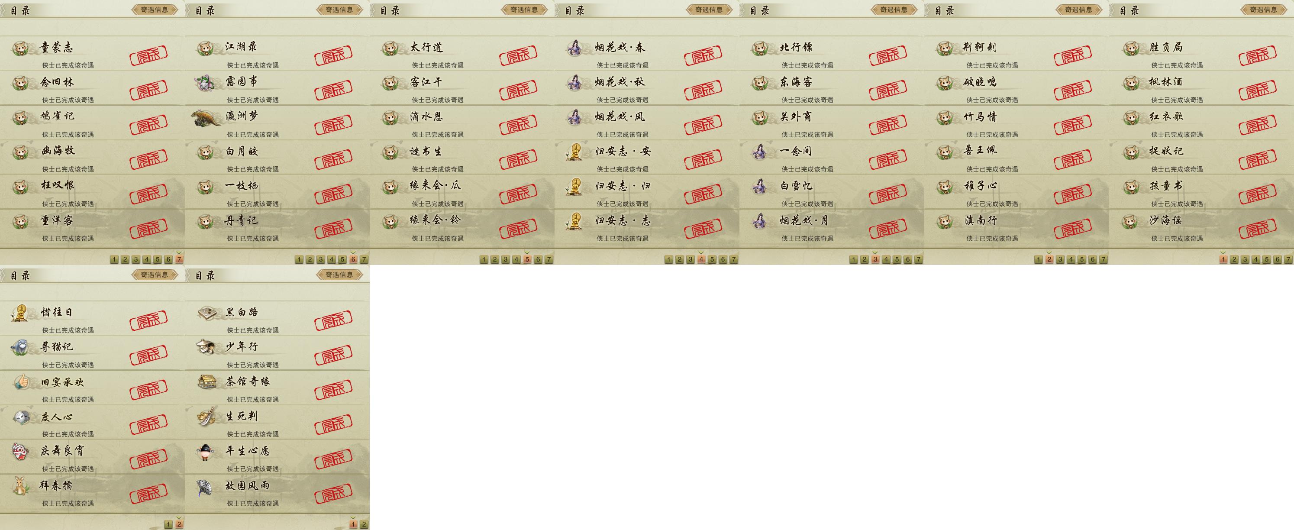Click the official doll icon for 平生心愿
Viewport: 1294px width, 530px height.
[x=206, y=452]
